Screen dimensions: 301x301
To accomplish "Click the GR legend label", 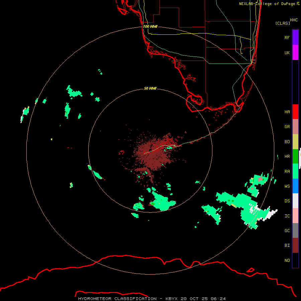I will click(287, 127).
